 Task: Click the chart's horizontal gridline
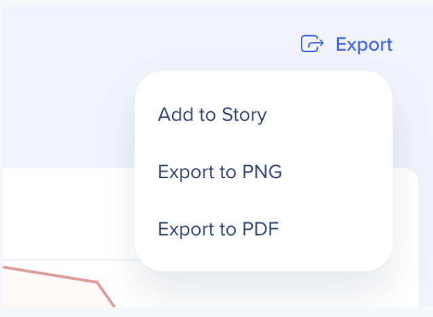point(69,260)
